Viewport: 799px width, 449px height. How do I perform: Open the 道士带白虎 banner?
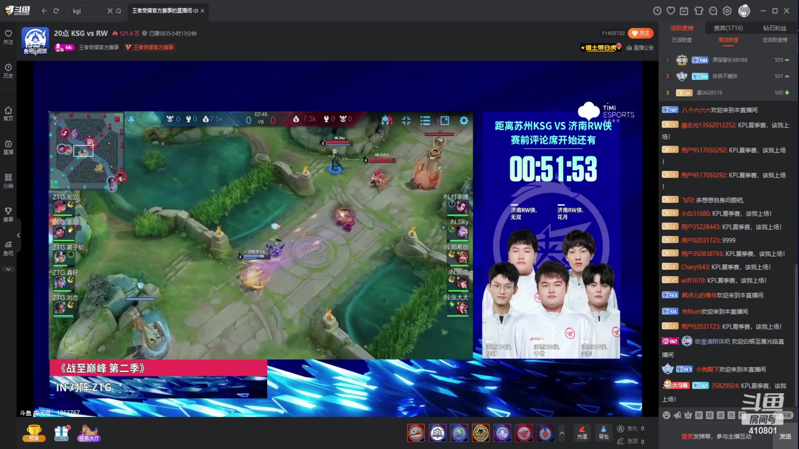(601, 47)
